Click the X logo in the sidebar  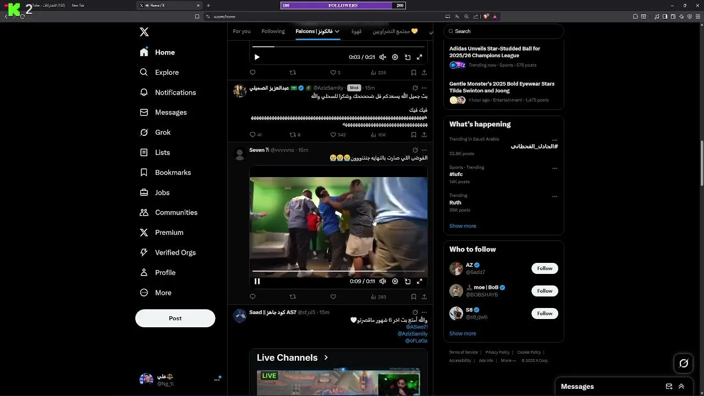pos(144,32)
